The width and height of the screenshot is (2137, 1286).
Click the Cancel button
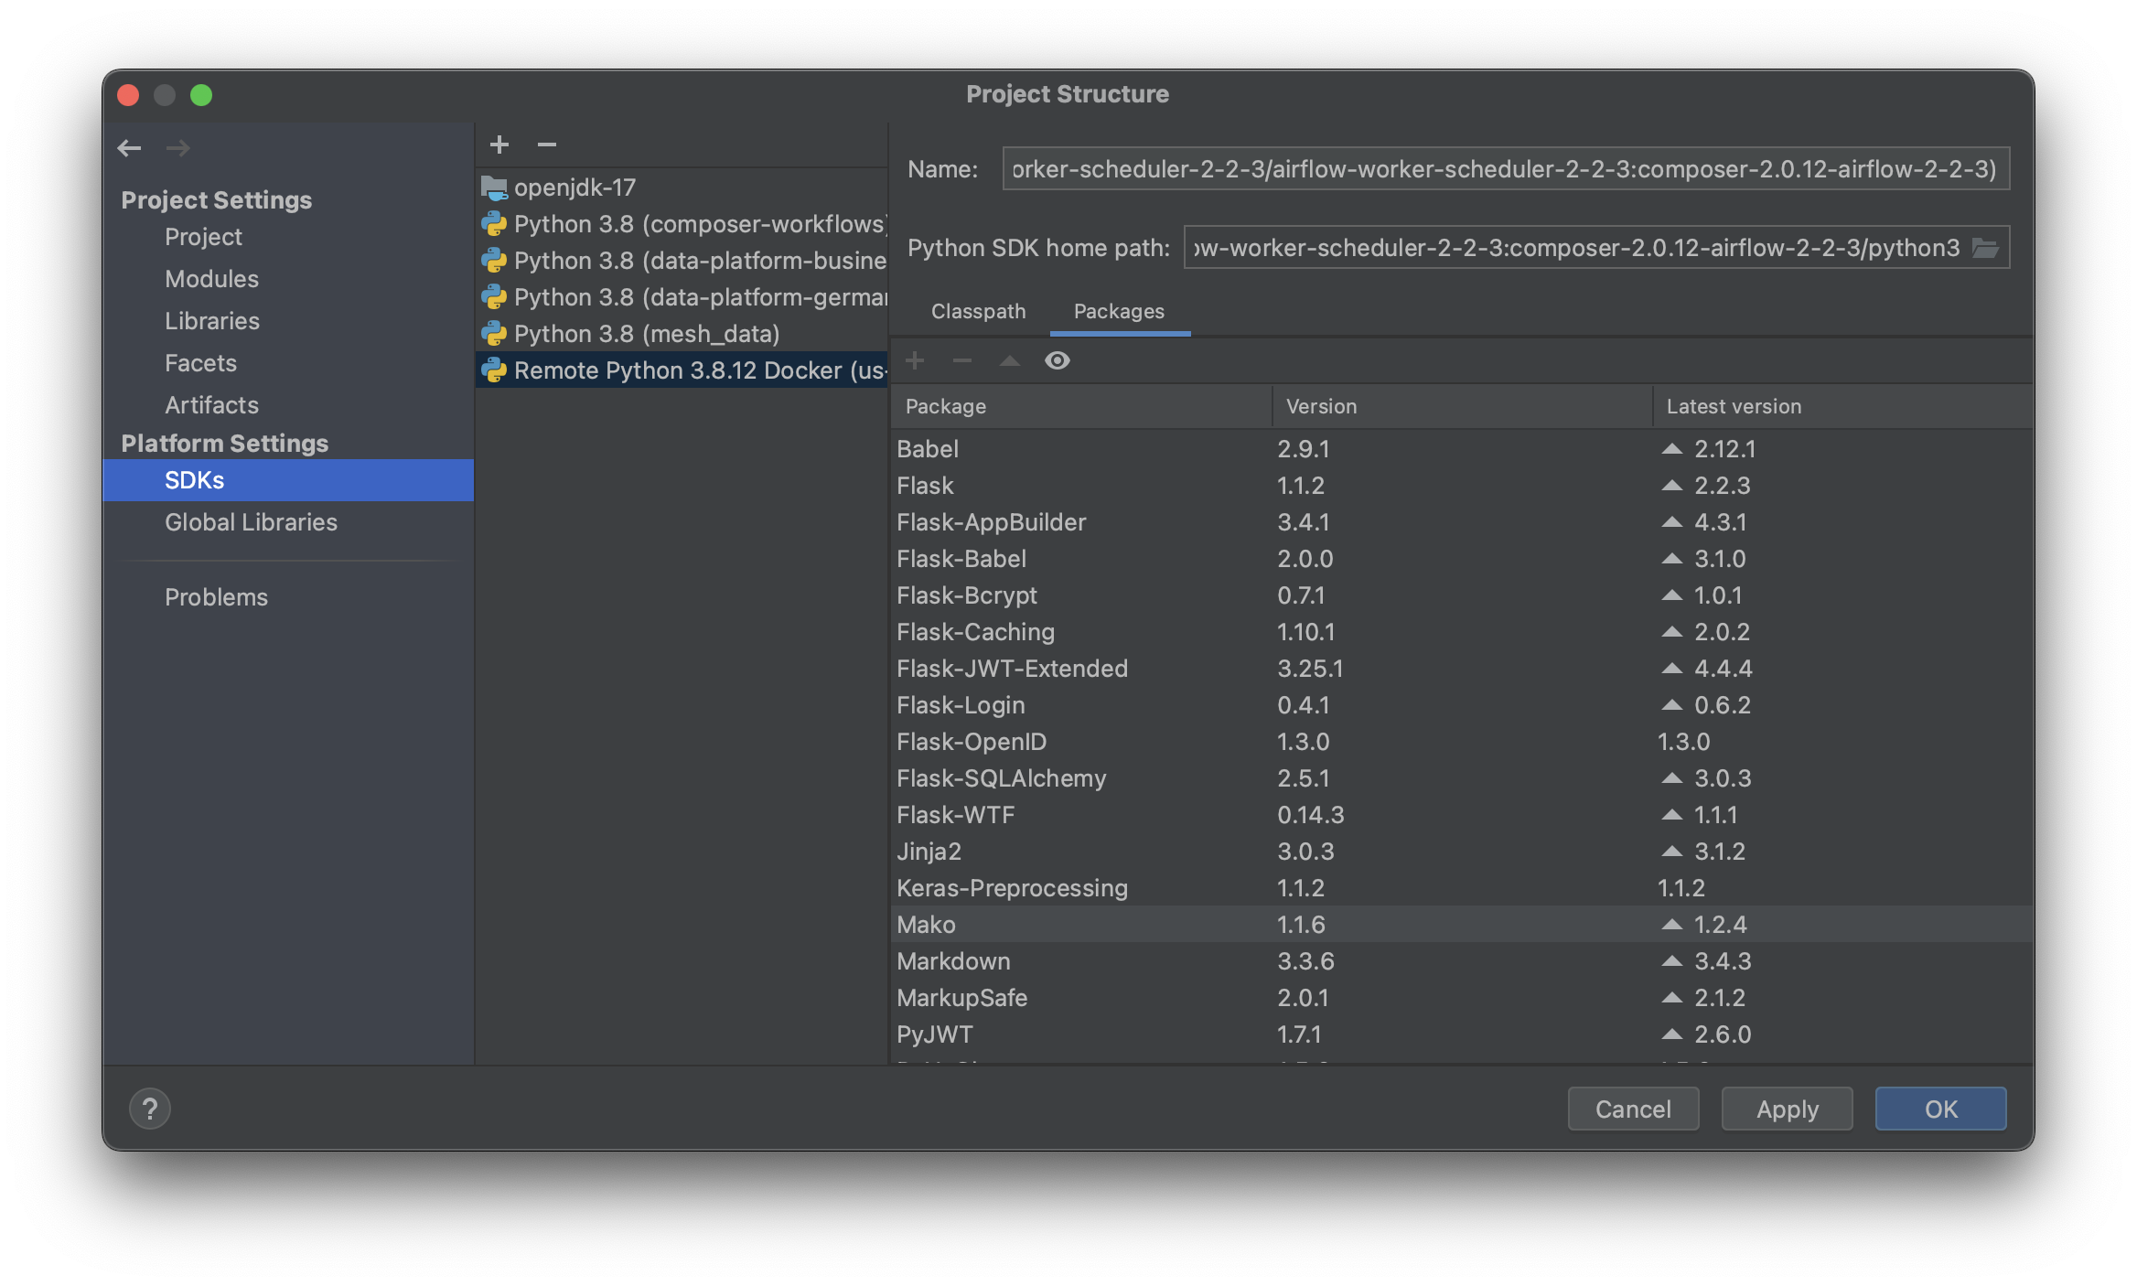[1633, 1109]
